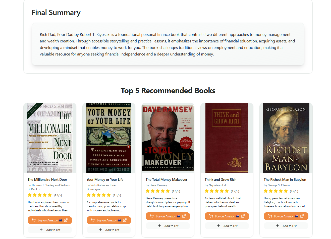The image size is (331, 239).
Task: Click the shopping cart icon under Richest Man in Babylon
Action: 270,216
